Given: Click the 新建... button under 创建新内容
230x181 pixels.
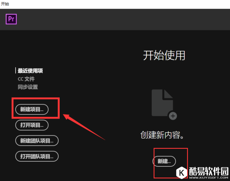Looking at the screenshot, I should [164, 161].
